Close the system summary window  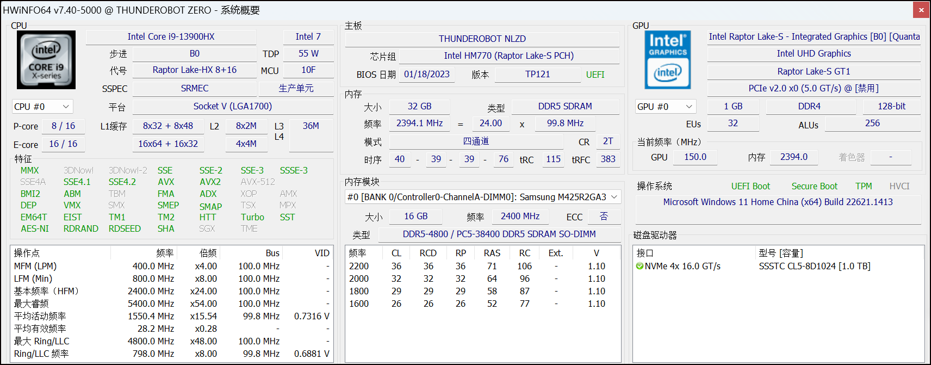point(921,10)
